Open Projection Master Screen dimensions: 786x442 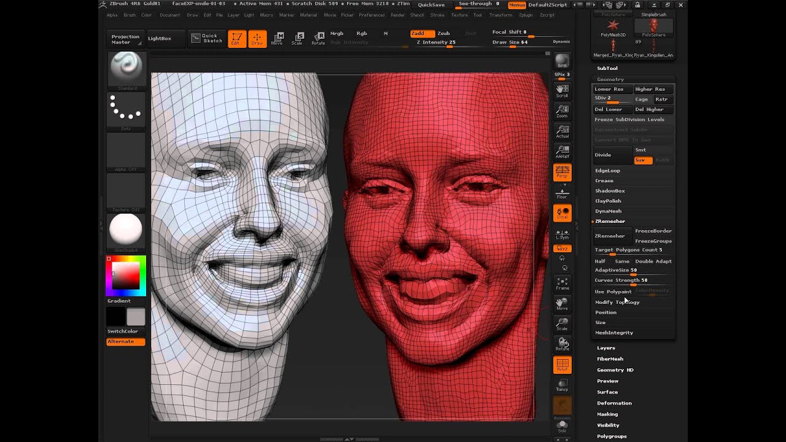point(125,39)
